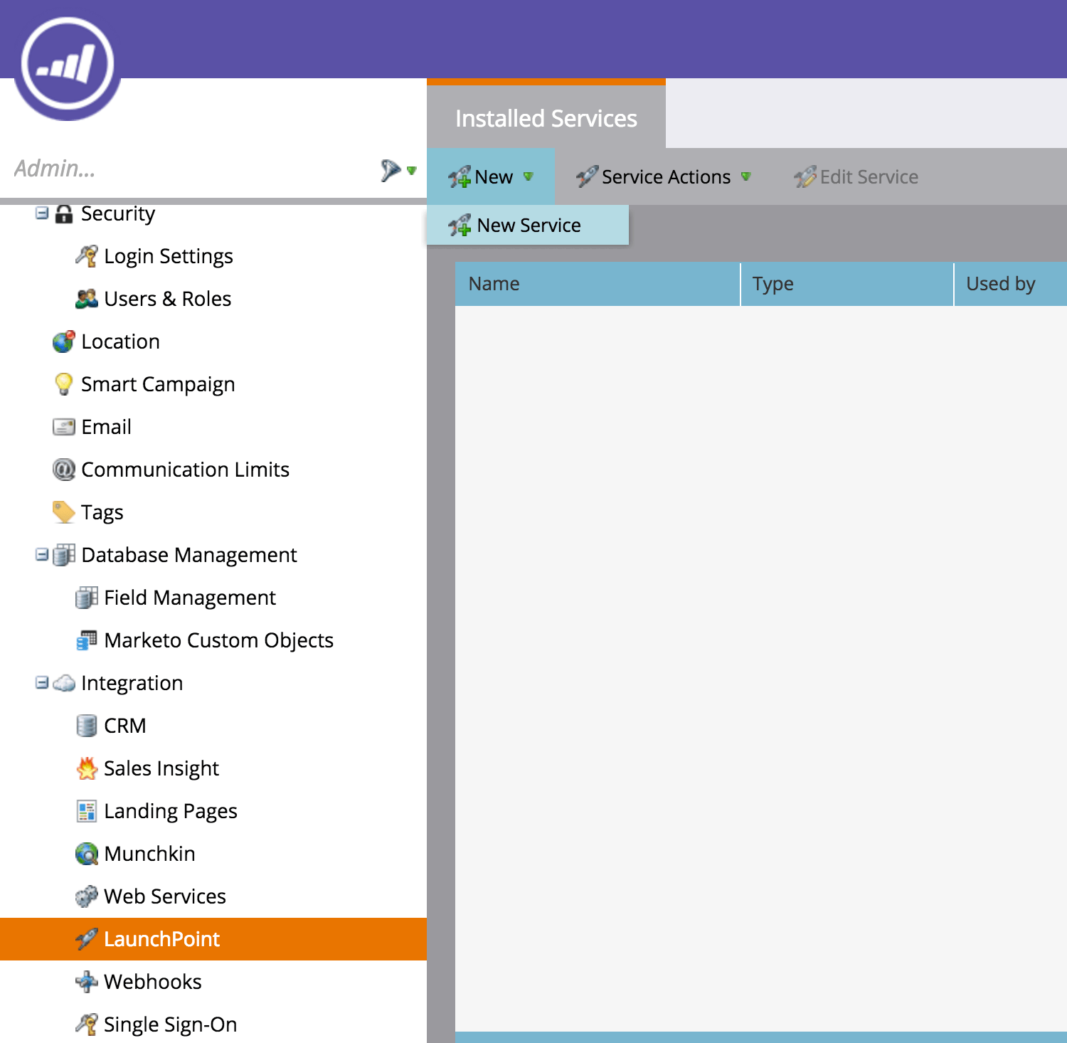Collapse the Database Management node
Image resolution: width=1067 pixels, height=1043 pixels.
click(x=42, y=554)
